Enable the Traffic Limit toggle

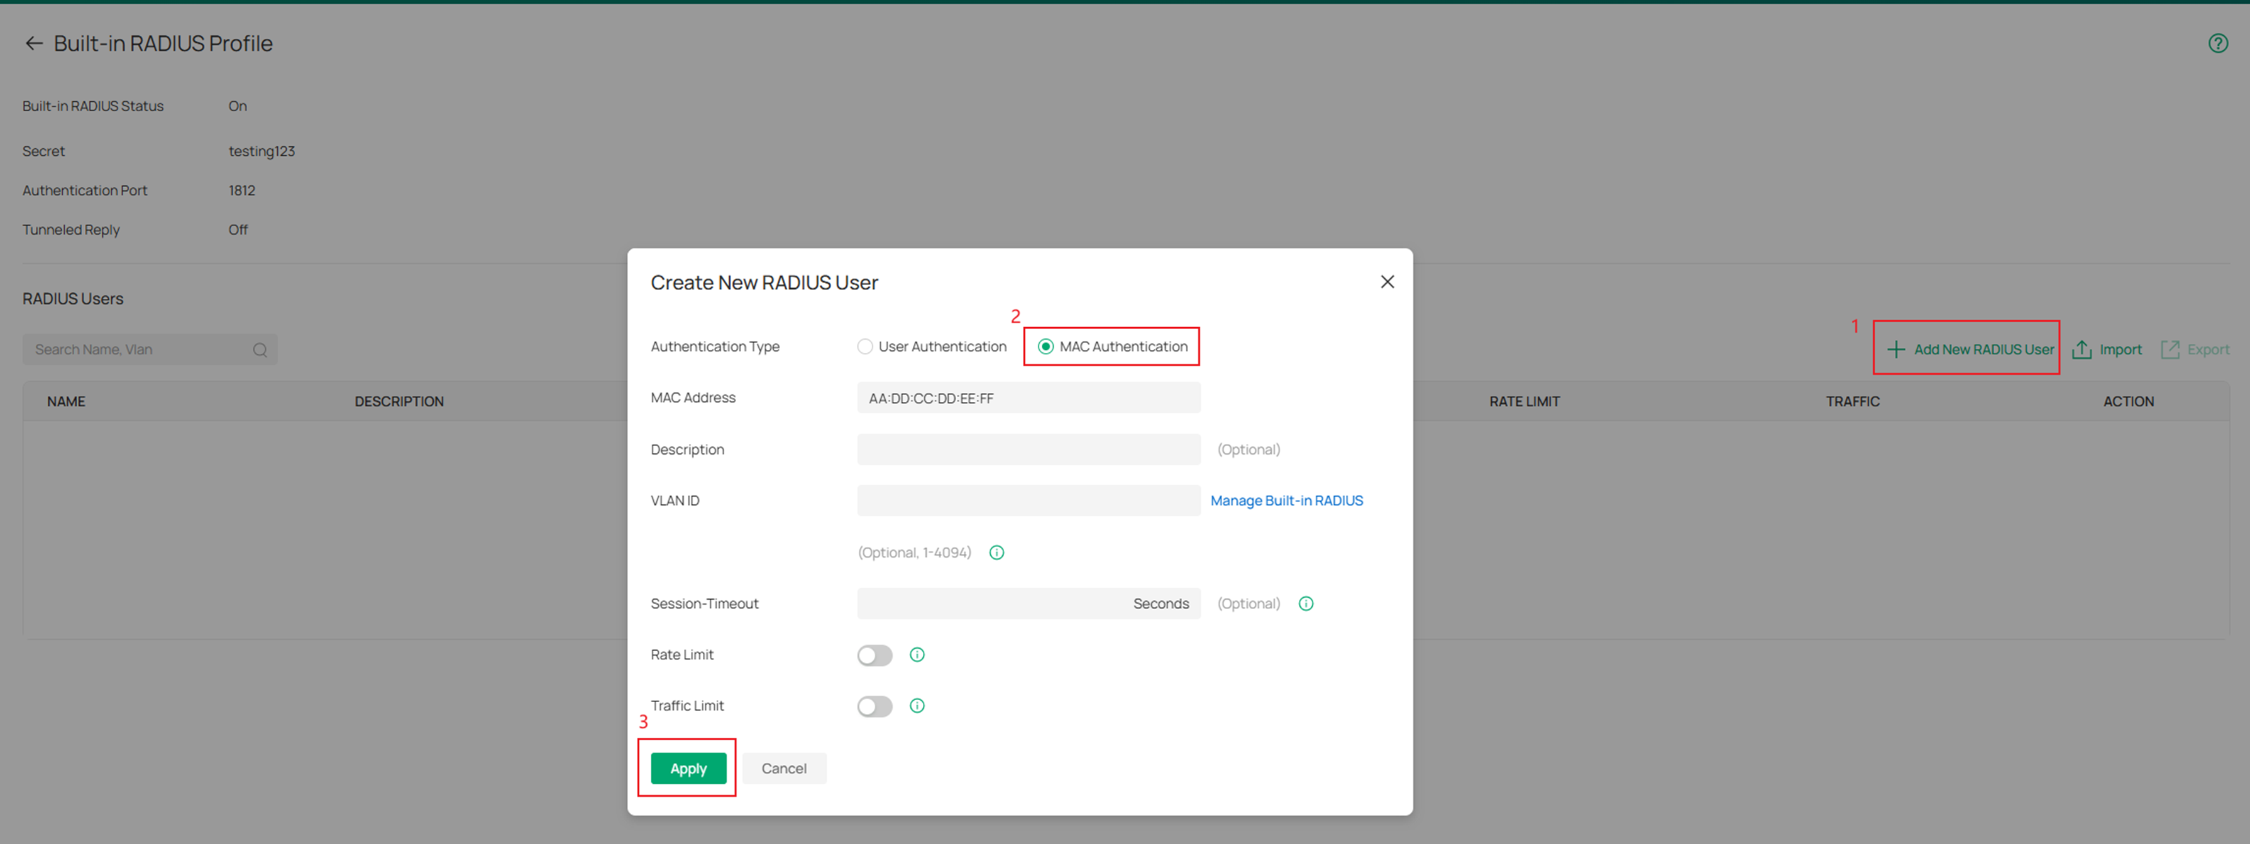[x=874, y=706]
